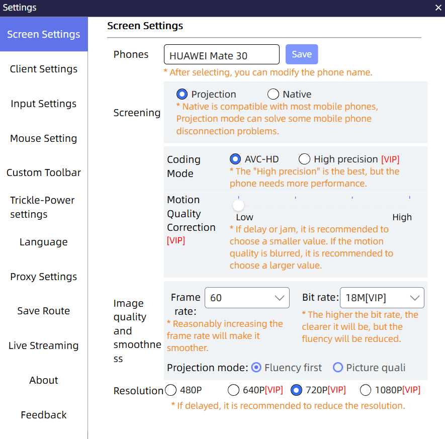The image size is (445, 439).
Task: Click the Motion Quality Correction slider handle
Action: (238, 205)
